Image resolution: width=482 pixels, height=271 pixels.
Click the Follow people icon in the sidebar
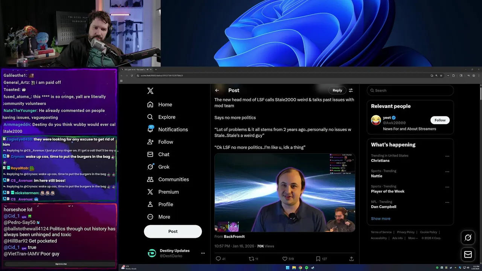[150, 142]
